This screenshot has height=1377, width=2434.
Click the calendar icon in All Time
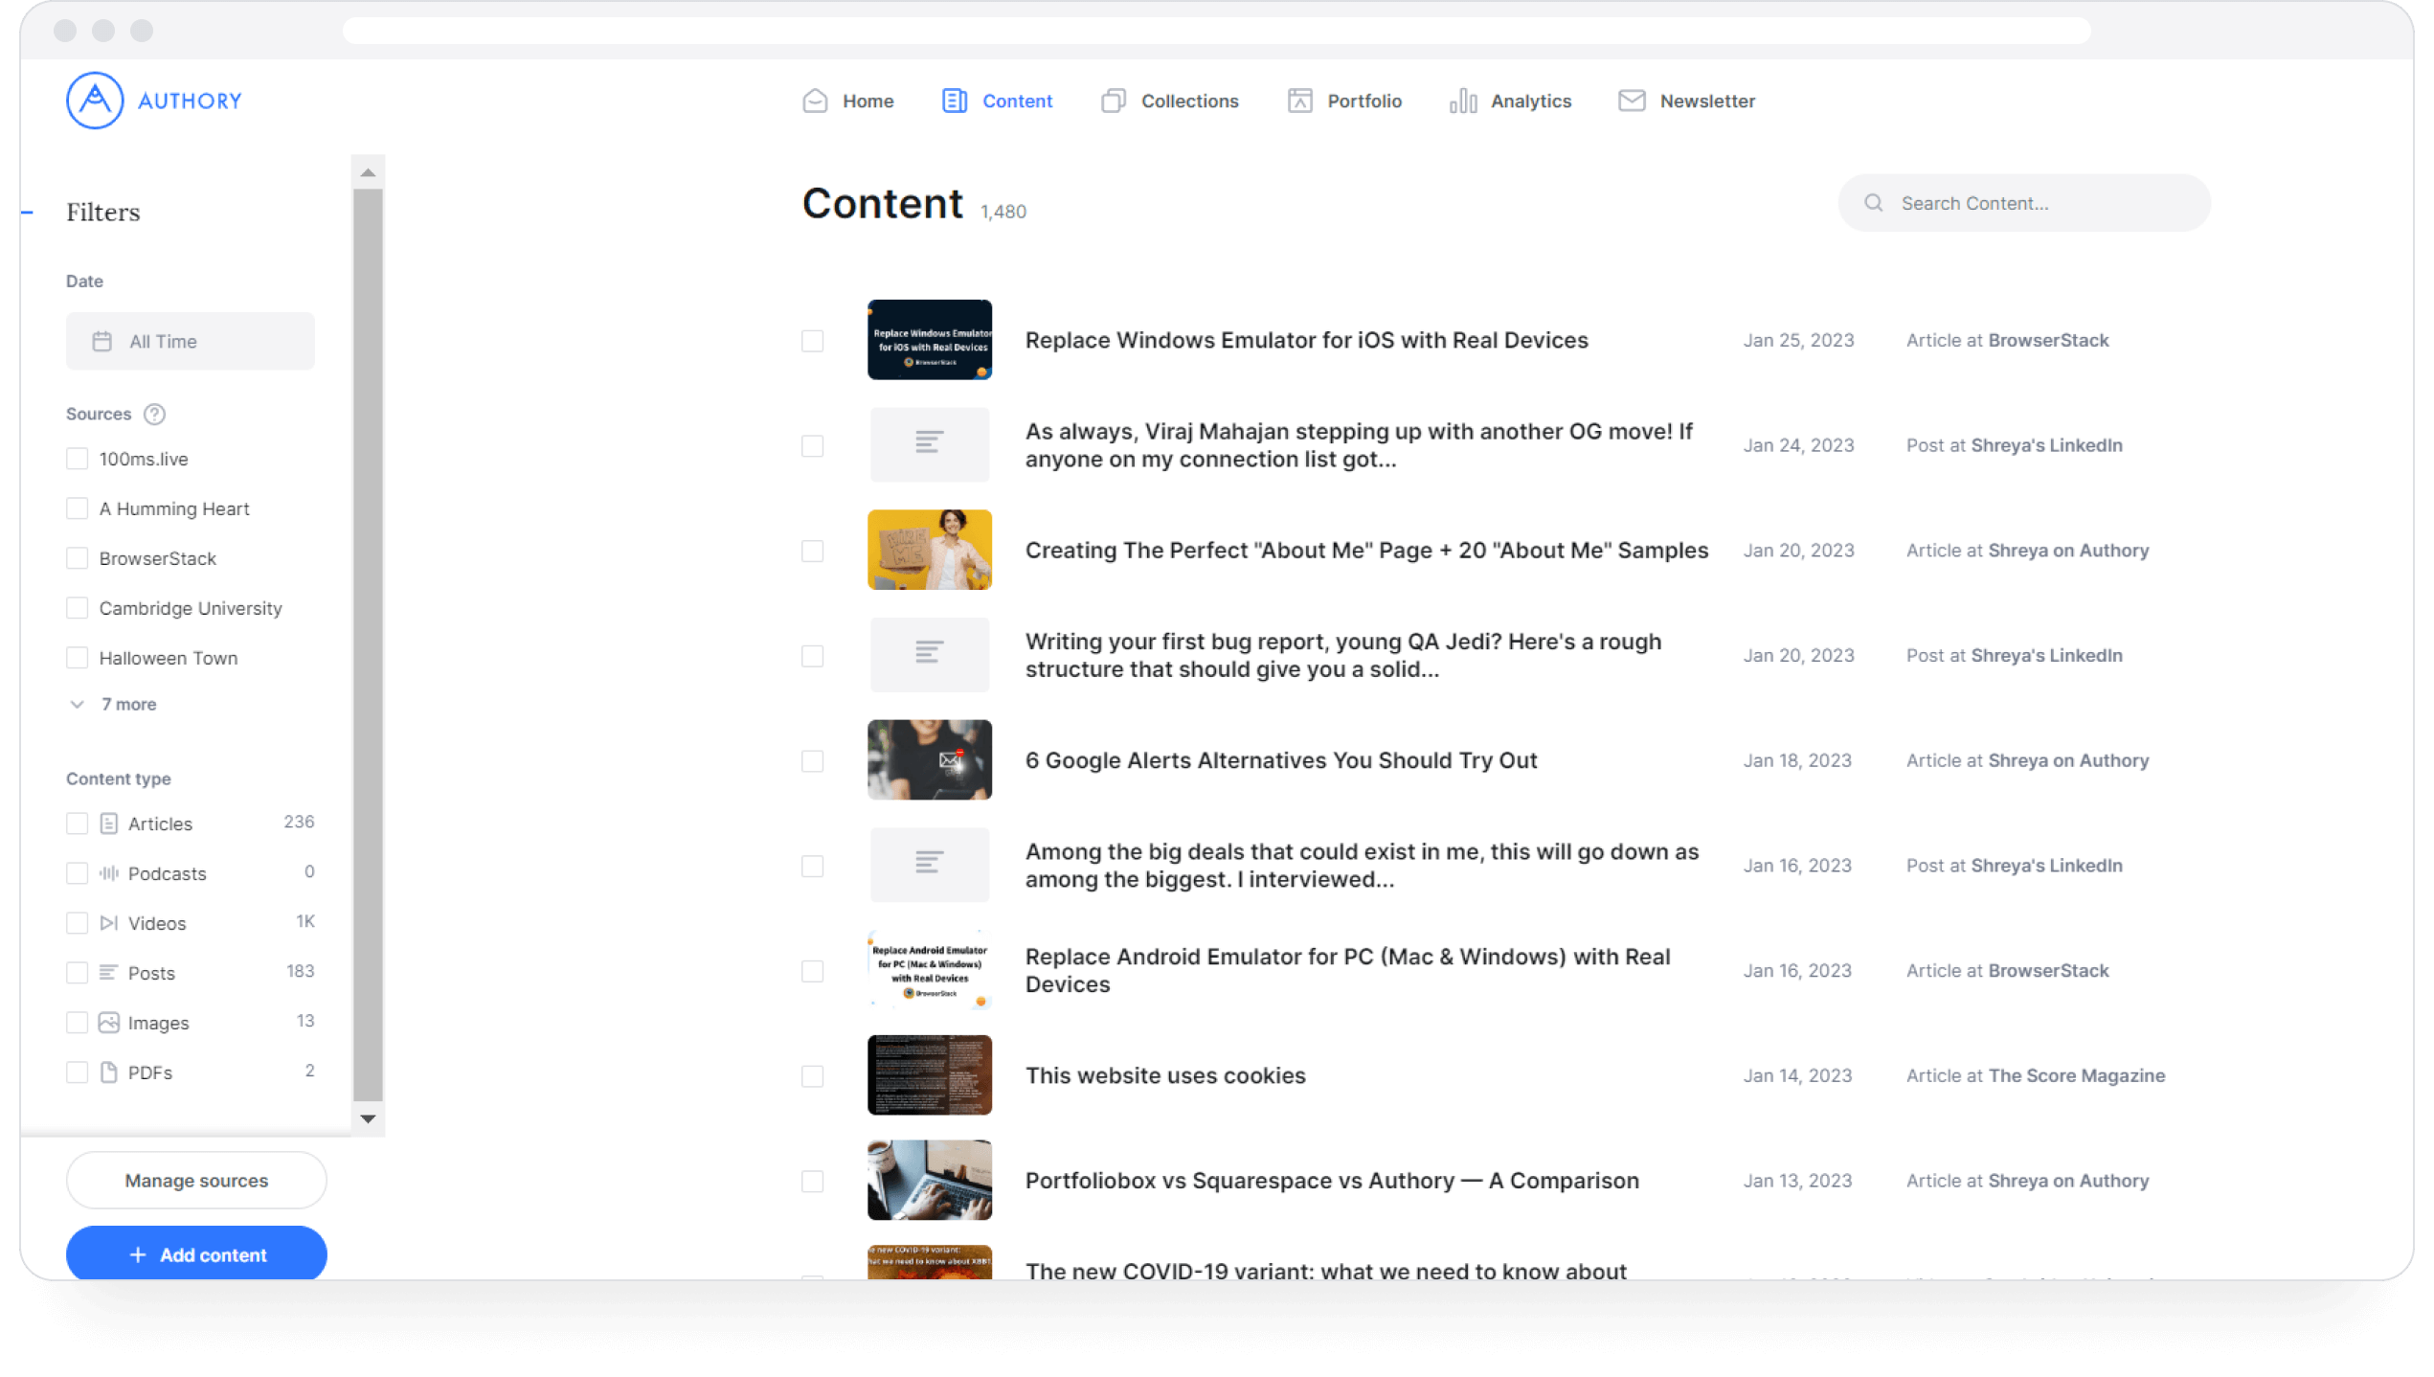point(101,341)
